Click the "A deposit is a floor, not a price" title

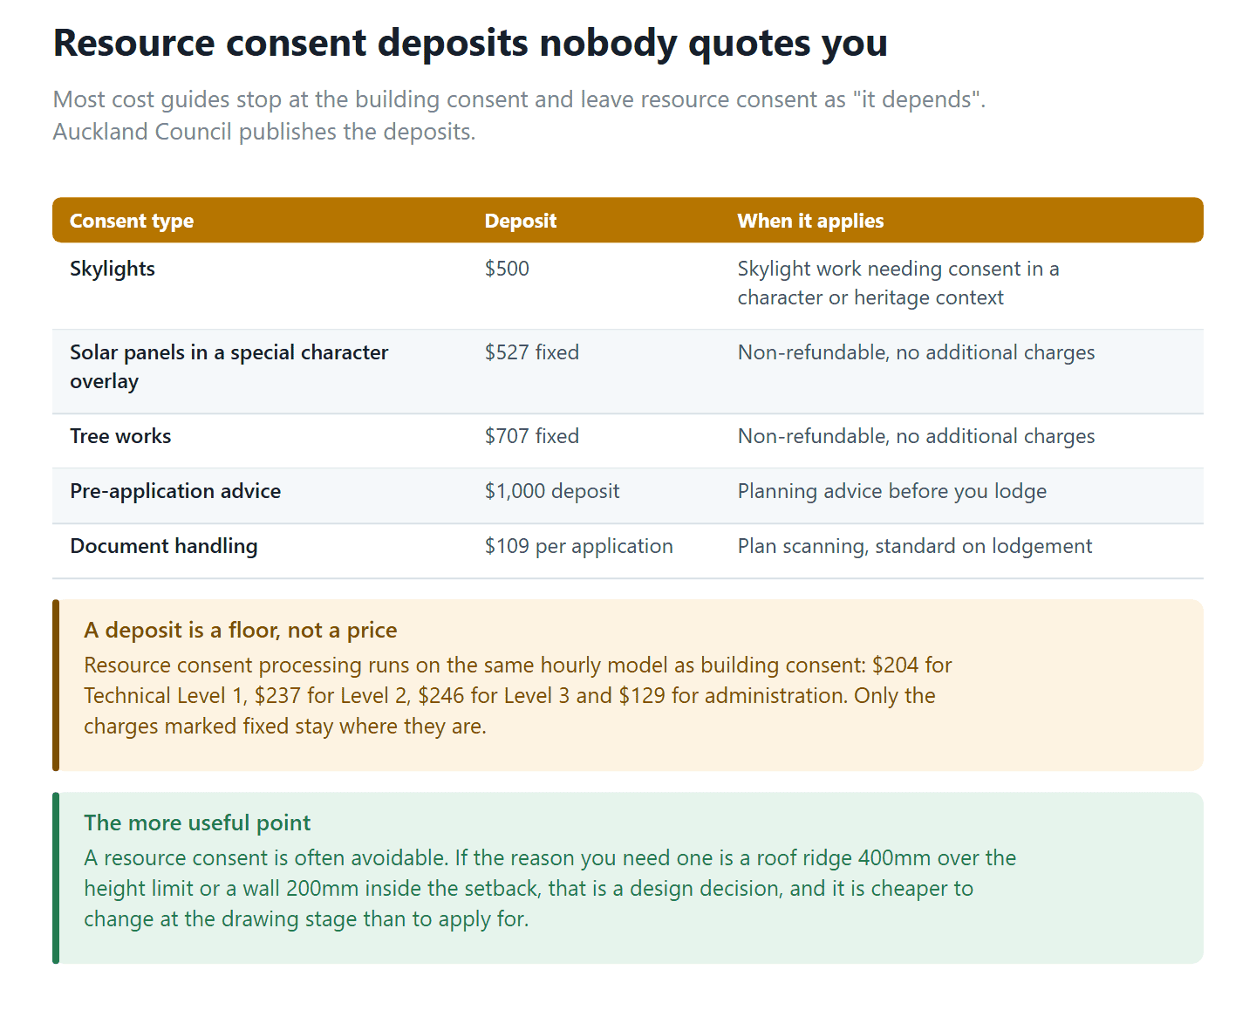[x=241, y=630]
